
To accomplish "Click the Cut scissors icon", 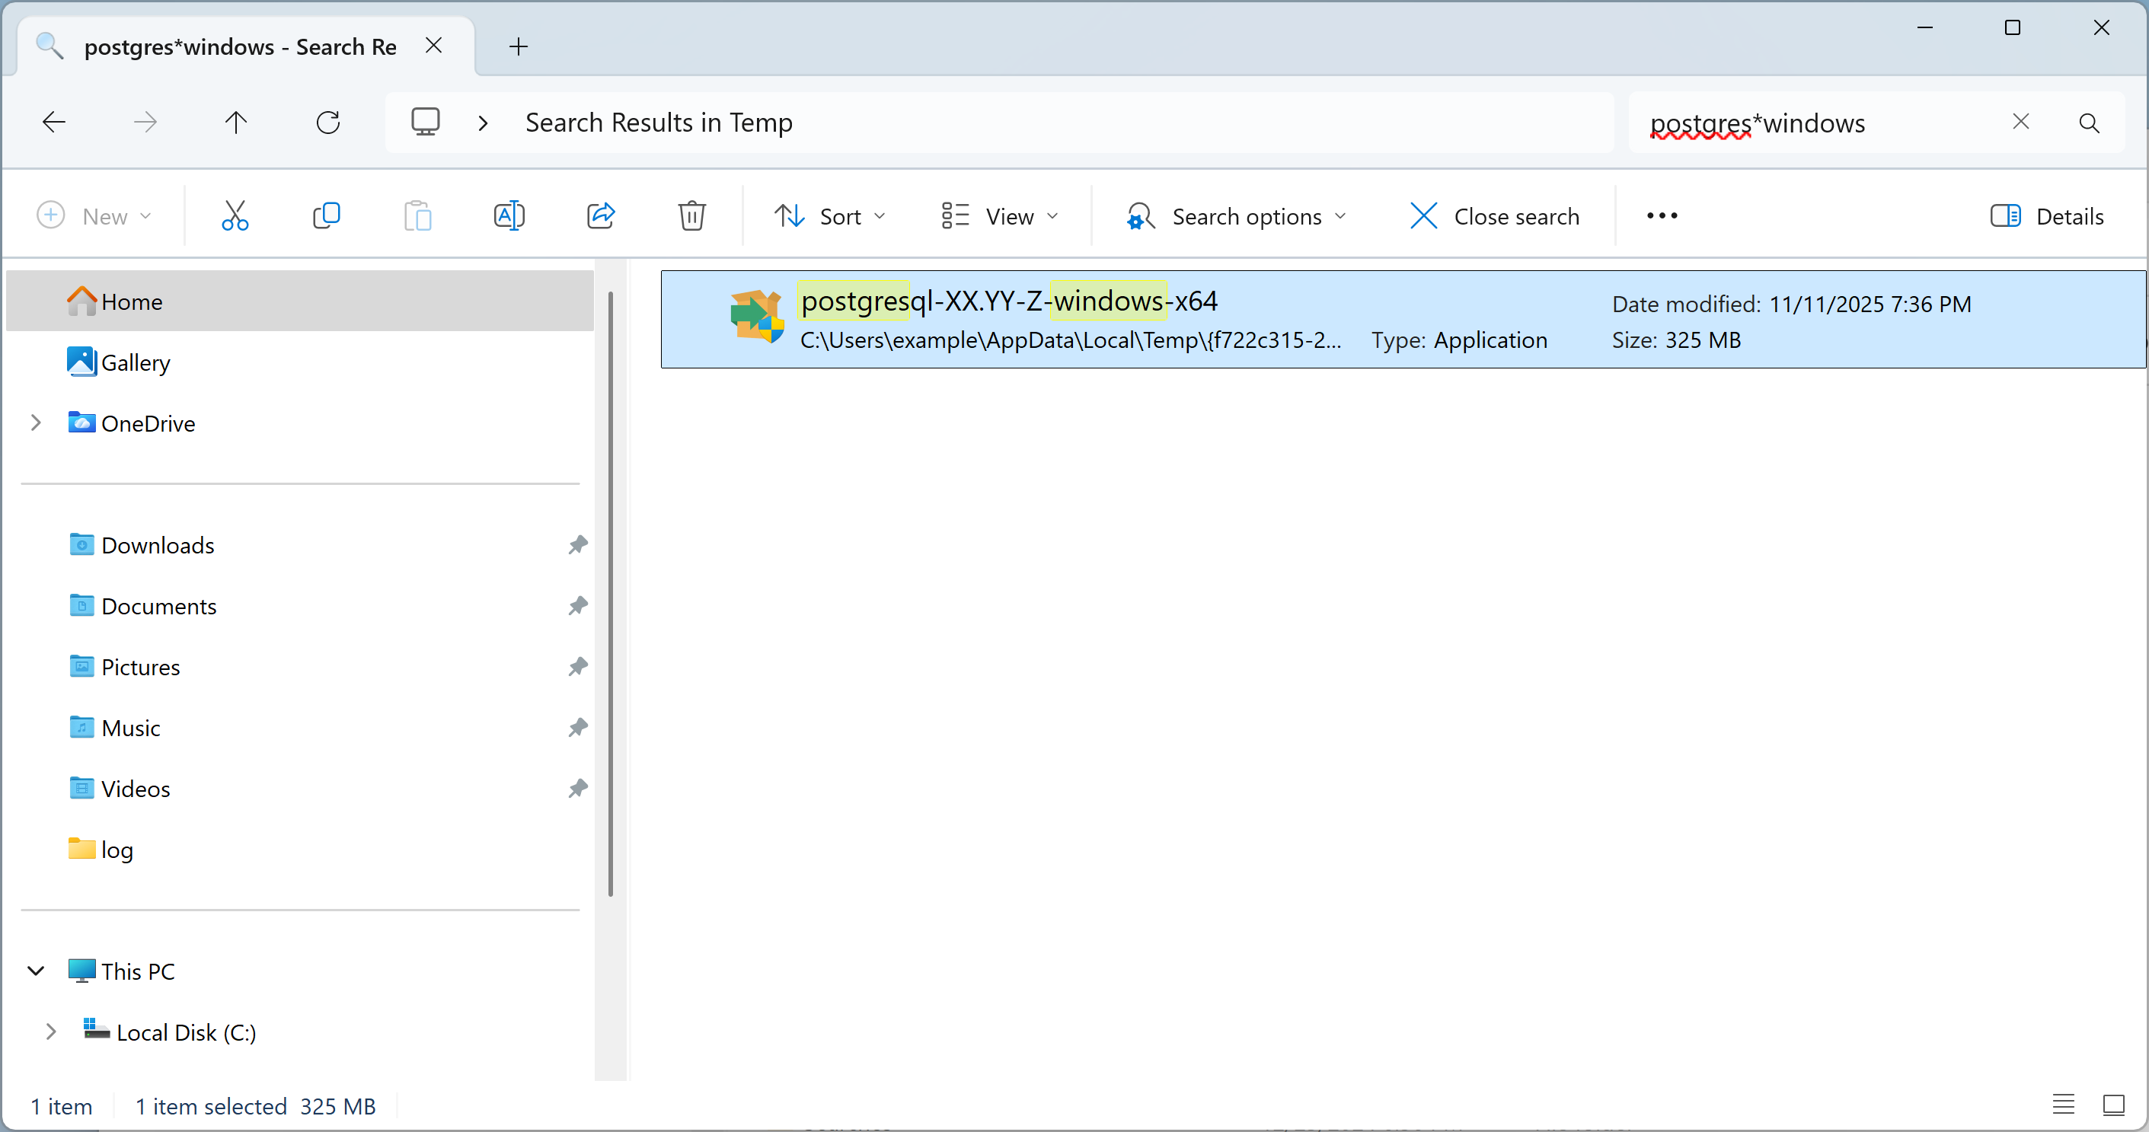I will pyautogui.click(x=235, y=216).
